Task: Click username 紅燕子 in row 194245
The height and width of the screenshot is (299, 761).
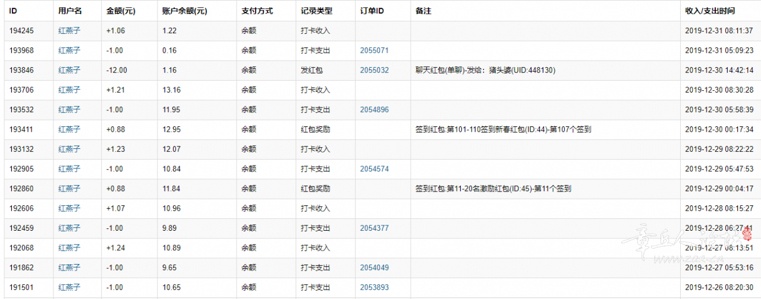Action: 69,31
